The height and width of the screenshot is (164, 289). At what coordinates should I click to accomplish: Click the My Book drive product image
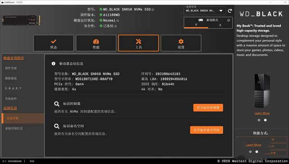click(262, 90)
